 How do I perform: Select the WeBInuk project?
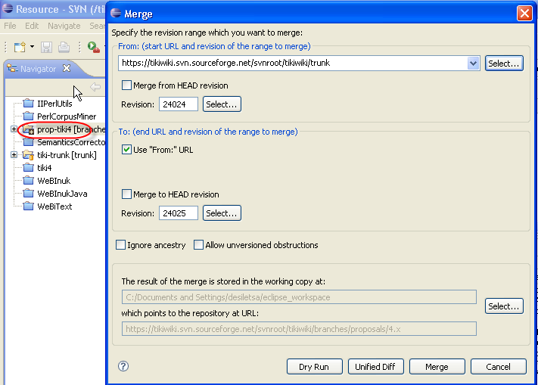point(54,181)
